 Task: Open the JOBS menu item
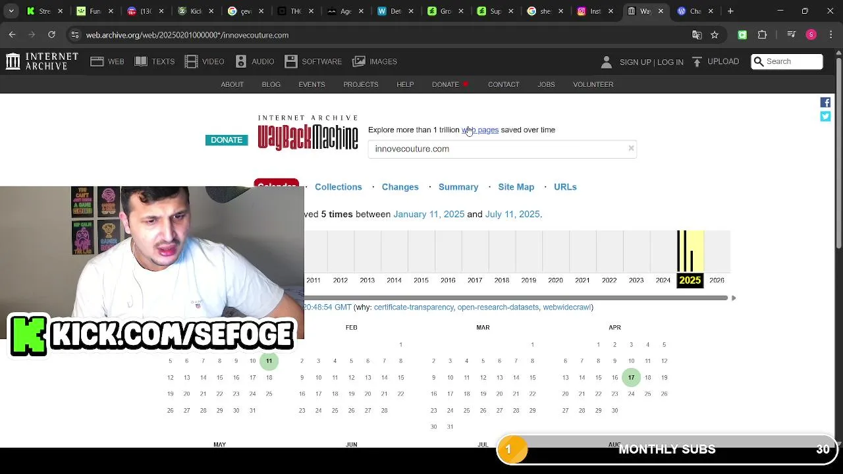pos(546,84)
